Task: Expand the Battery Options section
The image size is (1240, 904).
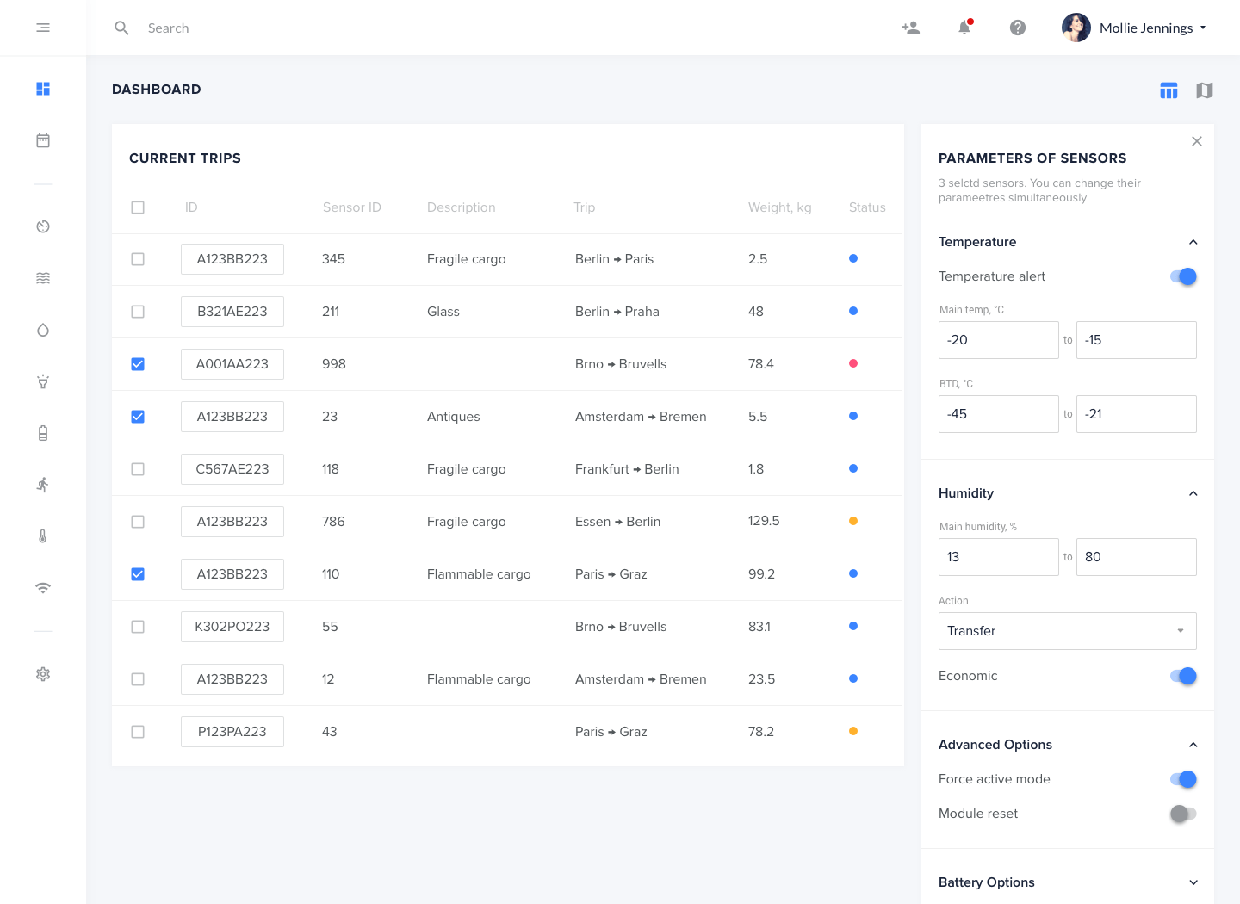Action: coord(1193,882)
